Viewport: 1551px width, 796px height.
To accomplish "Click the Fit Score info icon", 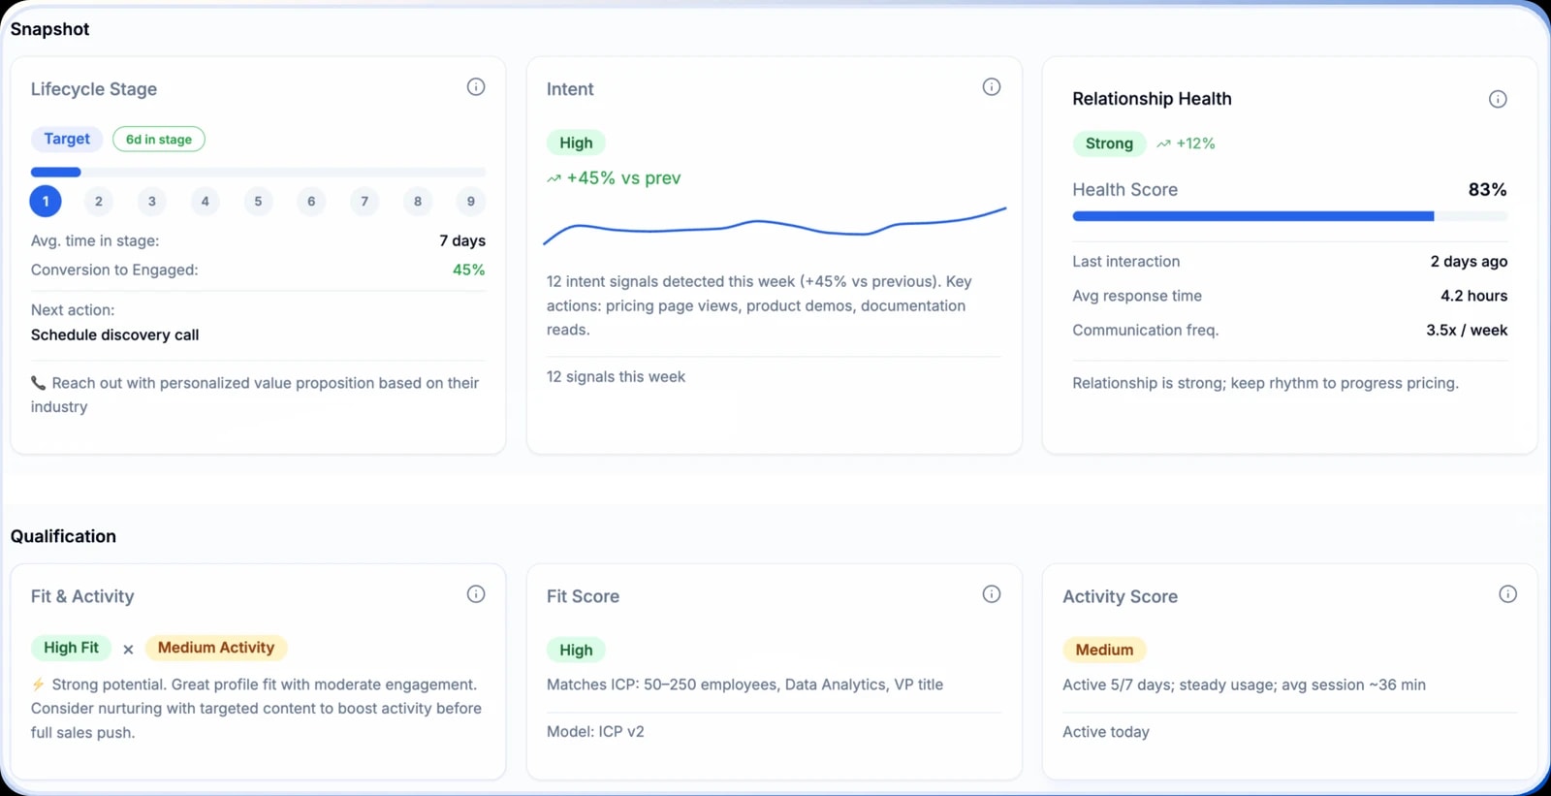I will [992, 594].
